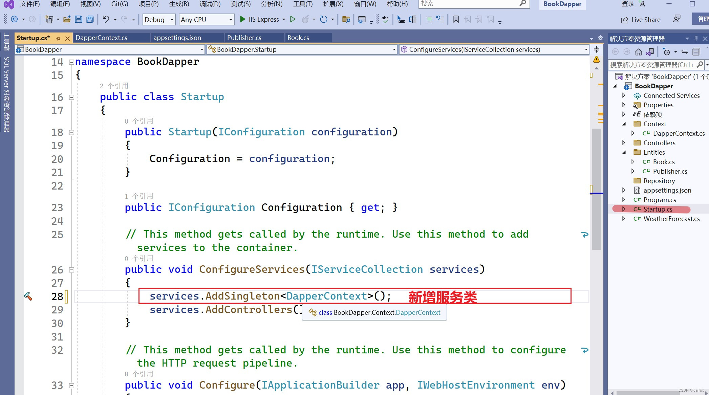Open the 调试(D) menu
The height and width of the screenshot is (395, 709).
point(210,4)
